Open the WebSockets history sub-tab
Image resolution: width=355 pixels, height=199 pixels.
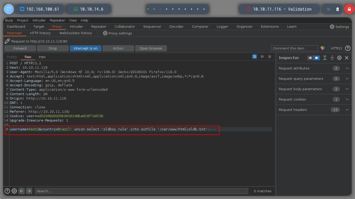pyautogui.click(x=76, y=33)
